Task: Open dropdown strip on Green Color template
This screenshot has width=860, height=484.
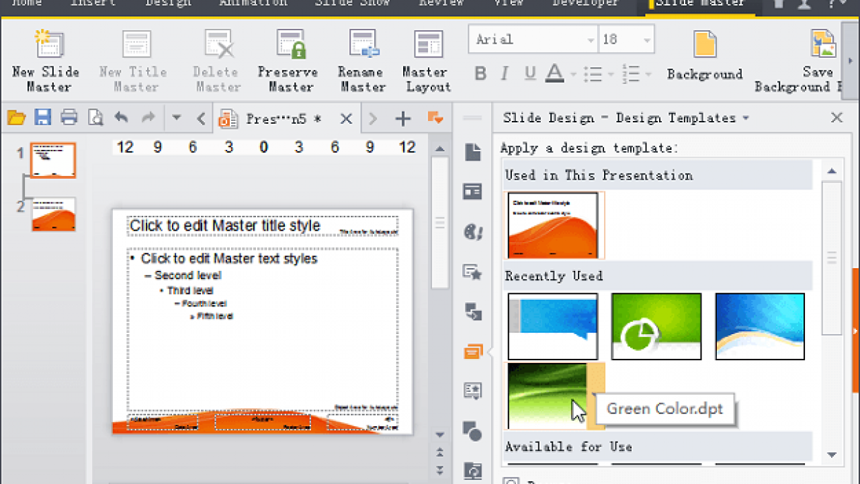Action: coord(595,396)
